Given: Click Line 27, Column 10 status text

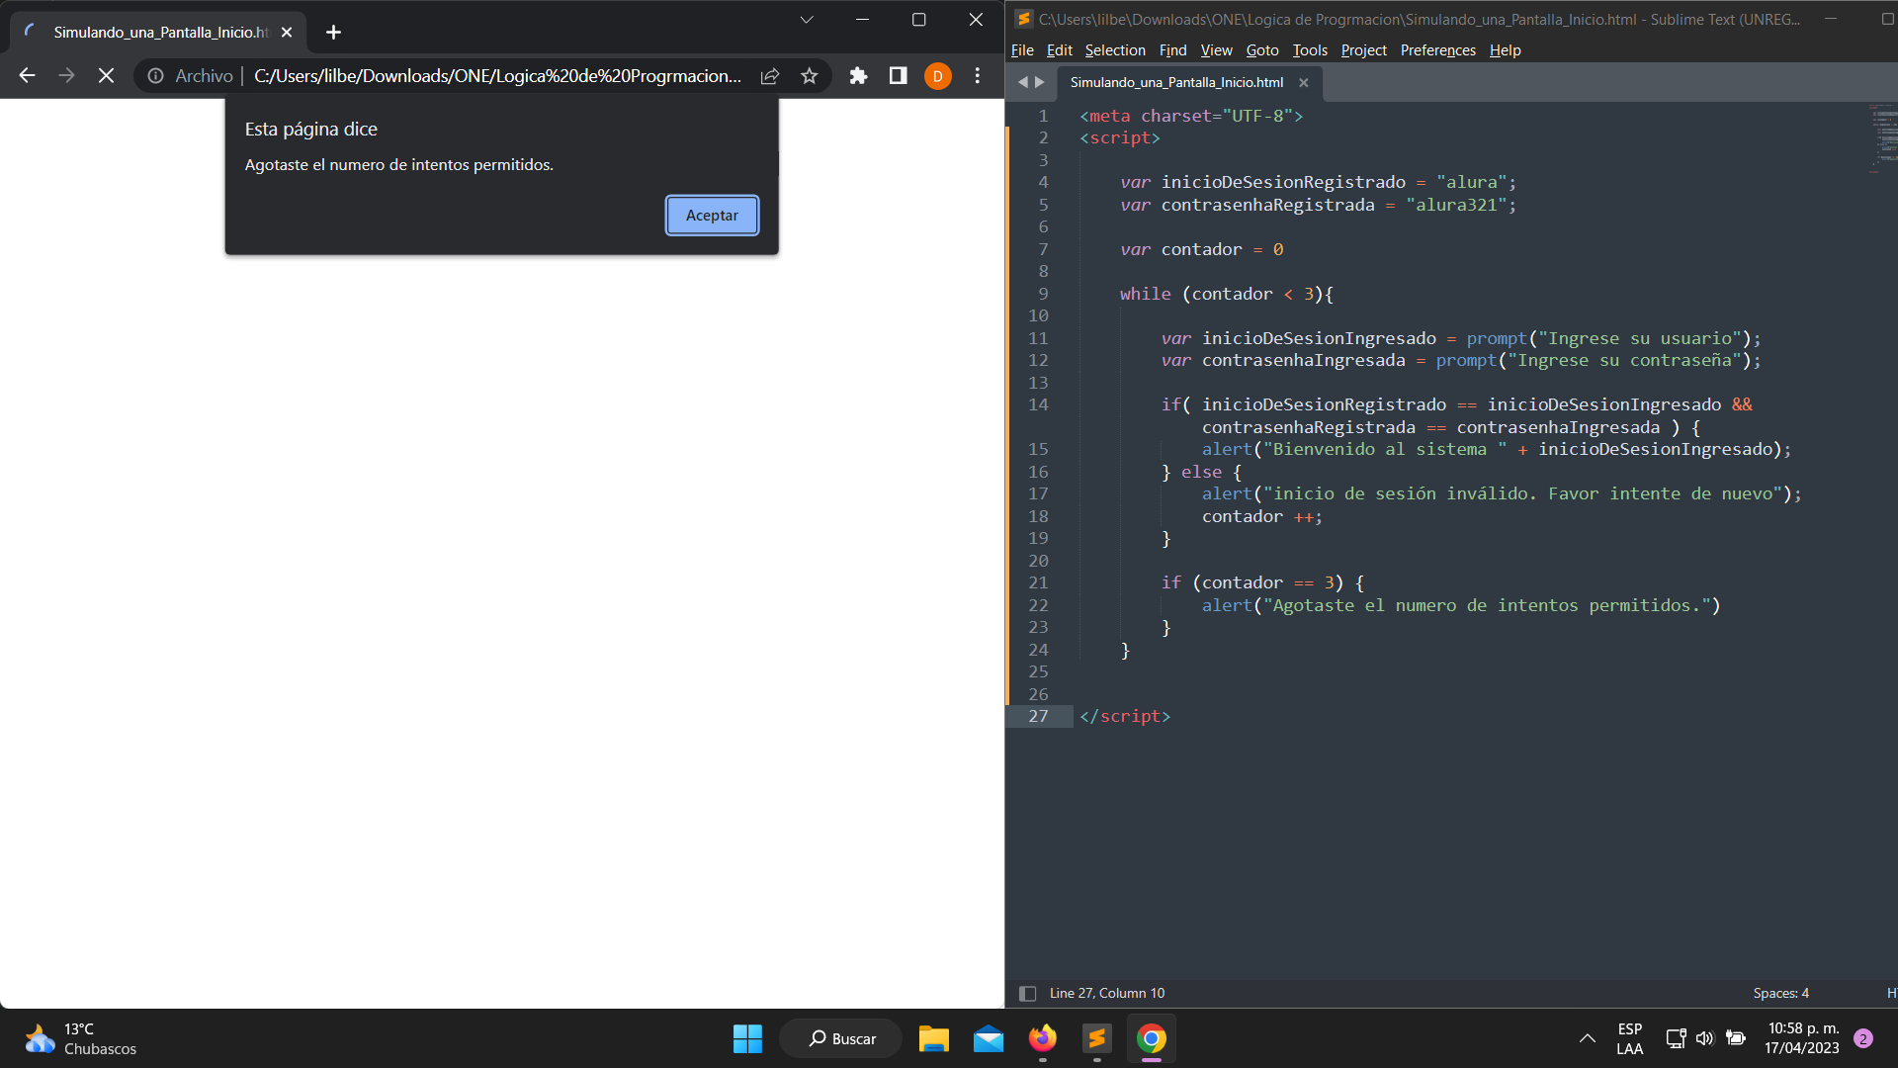Looking at the screenshot, I should point(1107,993).
